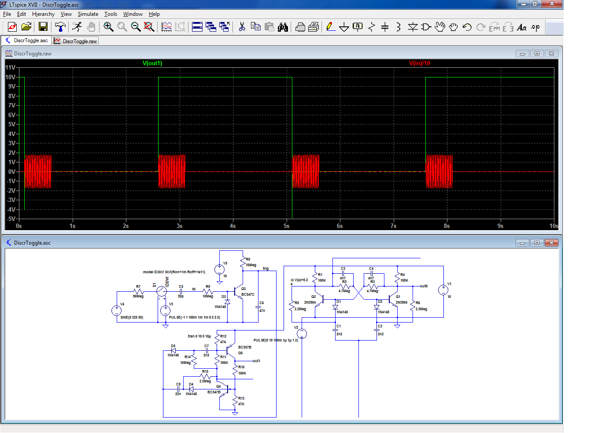Click the 10V label on vertical axis
This screenshot has height=433, width=609.
pos(11,77)
